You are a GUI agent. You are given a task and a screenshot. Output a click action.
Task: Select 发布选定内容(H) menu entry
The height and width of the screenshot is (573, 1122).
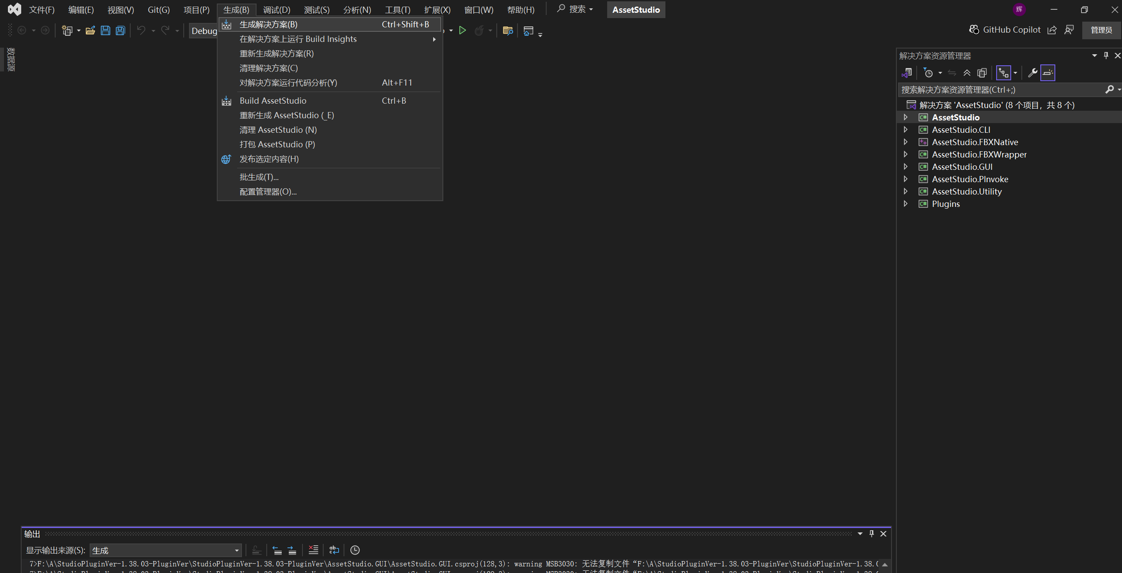click(330, 159)
